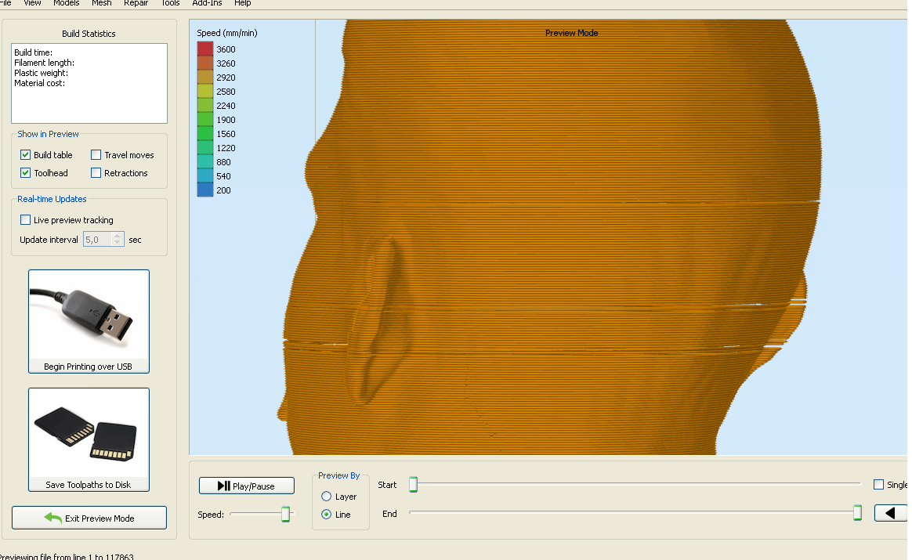Open the Repair menu

(x=136, y=3)
